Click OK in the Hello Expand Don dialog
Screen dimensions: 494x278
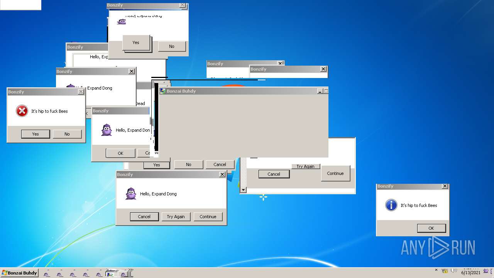point(120,153)
